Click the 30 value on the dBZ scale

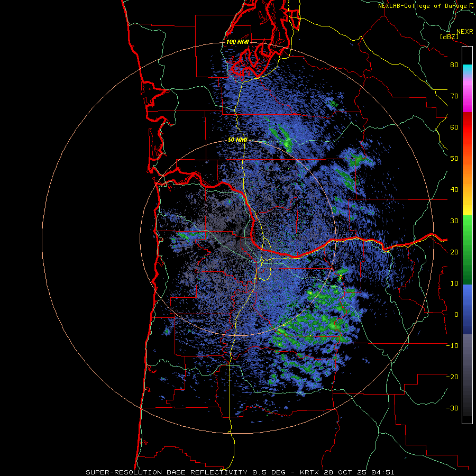click(x=454, y=221)
